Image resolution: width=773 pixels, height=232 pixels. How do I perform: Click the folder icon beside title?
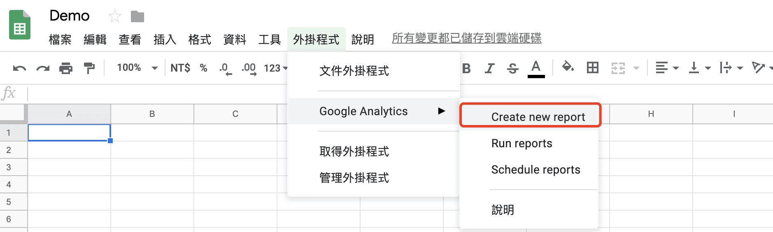point(137,16)
